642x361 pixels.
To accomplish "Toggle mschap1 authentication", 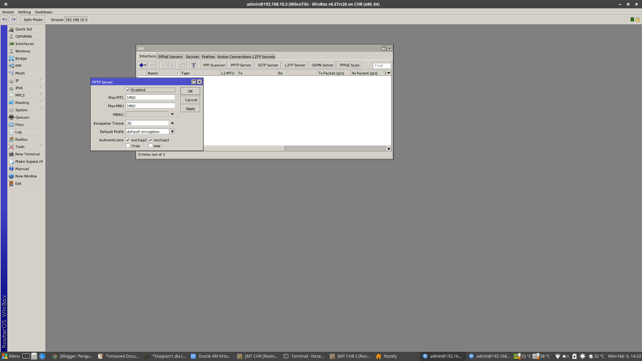I will pos(150,140).
